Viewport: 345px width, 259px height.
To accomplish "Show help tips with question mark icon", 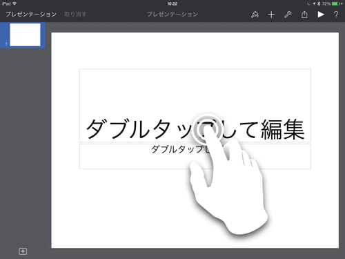I will (x=336, y=15).
